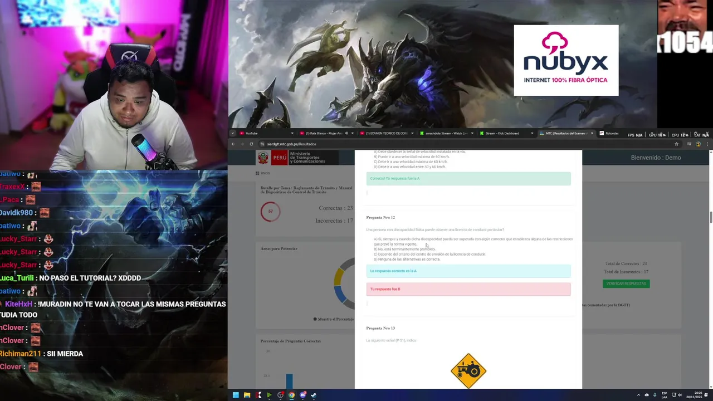
Task: Click the nubyx Internet 100% Fibra Óptica banner
Action: tap(566, 60)
